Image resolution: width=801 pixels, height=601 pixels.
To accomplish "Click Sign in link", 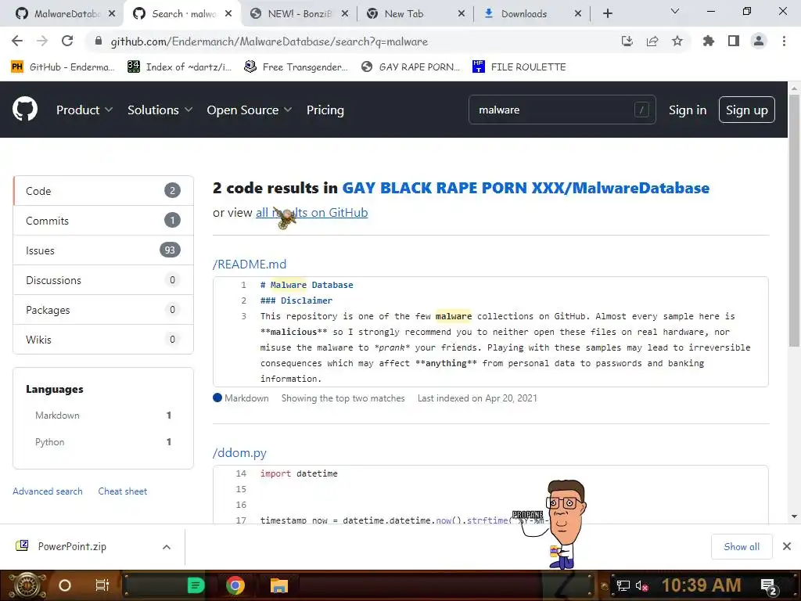I will tap(687, 110).
